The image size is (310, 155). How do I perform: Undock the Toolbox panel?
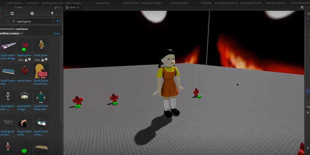pos(55,7)
